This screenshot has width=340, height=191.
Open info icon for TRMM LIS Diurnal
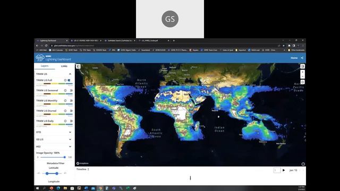(65, 111)
